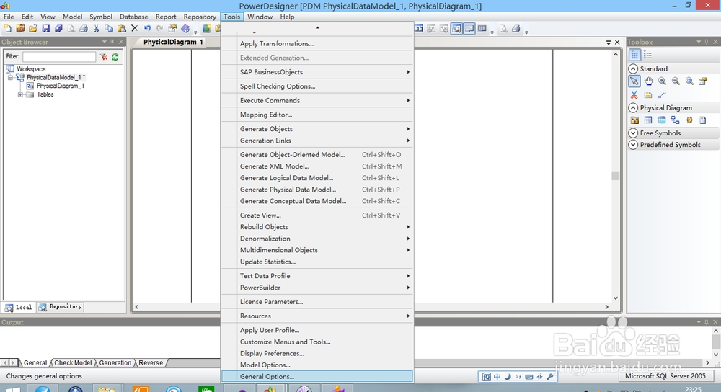Select Display Preferences menu item
The width and height of the screenshot is (721, 392).
click(317, 353)
